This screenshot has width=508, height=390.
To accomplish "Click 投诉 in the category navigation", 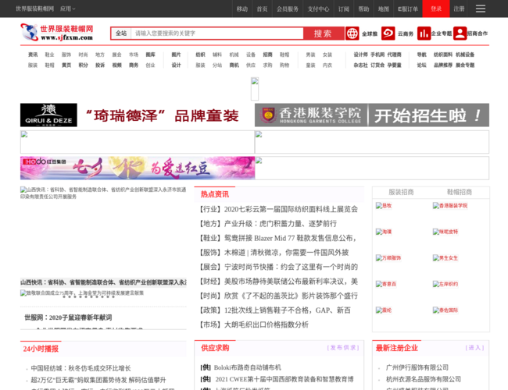I will 100,65.
